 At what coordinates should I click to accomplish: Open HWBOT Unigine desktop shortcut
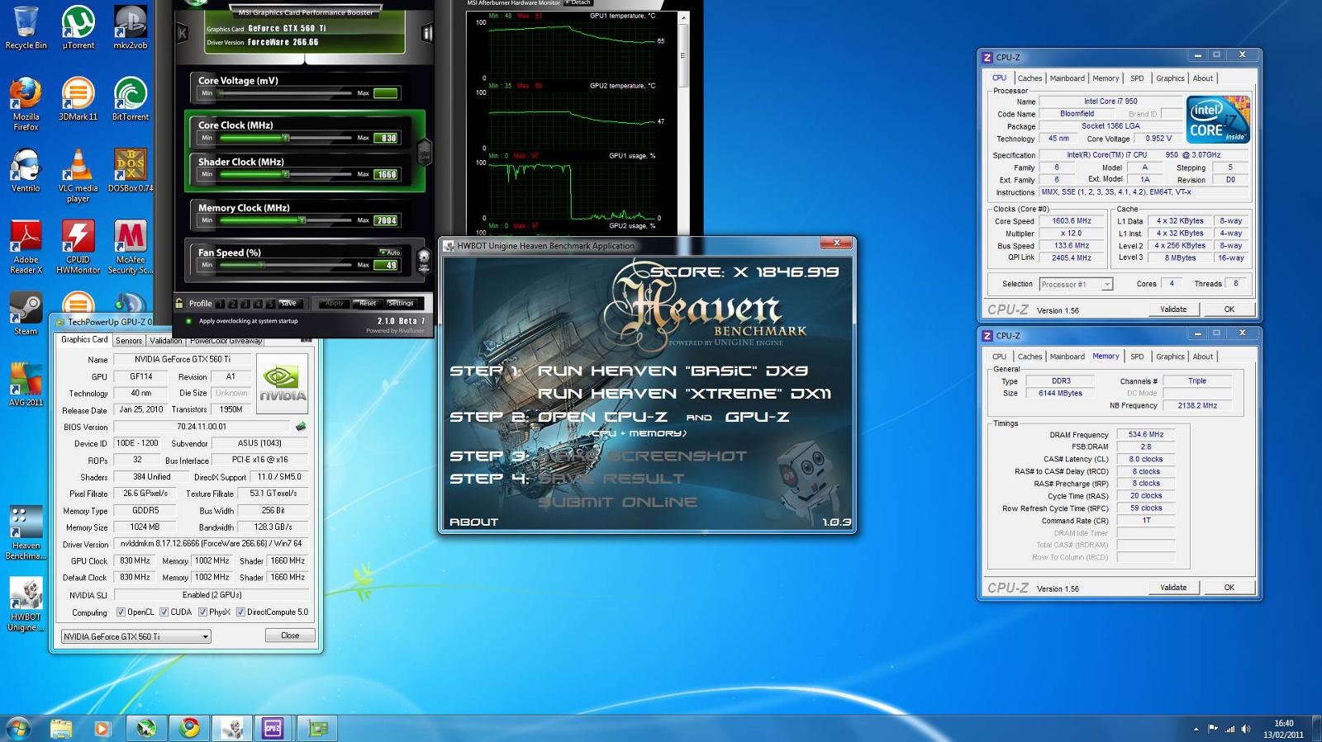(26, 605)
